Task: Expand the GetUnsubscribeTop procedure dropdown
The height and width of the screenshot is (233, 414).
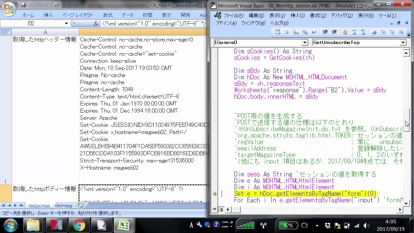Action: [403, 42]
